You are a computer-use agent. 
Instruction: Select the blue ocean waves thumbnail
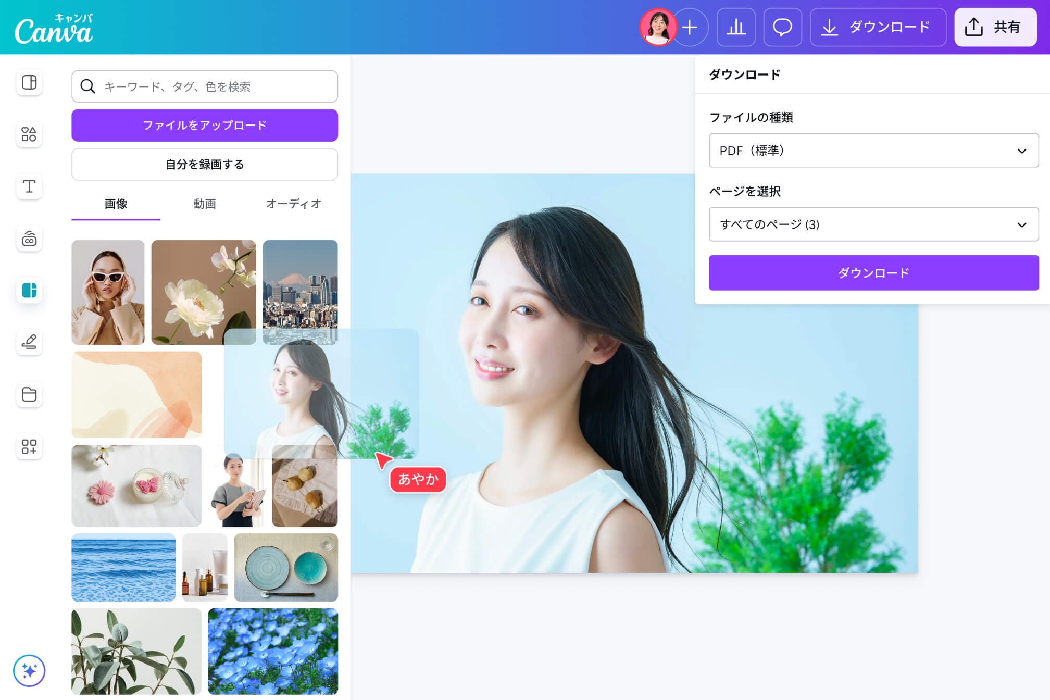[123, 567]
